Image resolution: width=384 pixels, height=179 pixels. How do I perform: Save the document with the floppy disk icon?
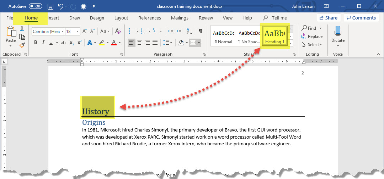pos(50,6)
